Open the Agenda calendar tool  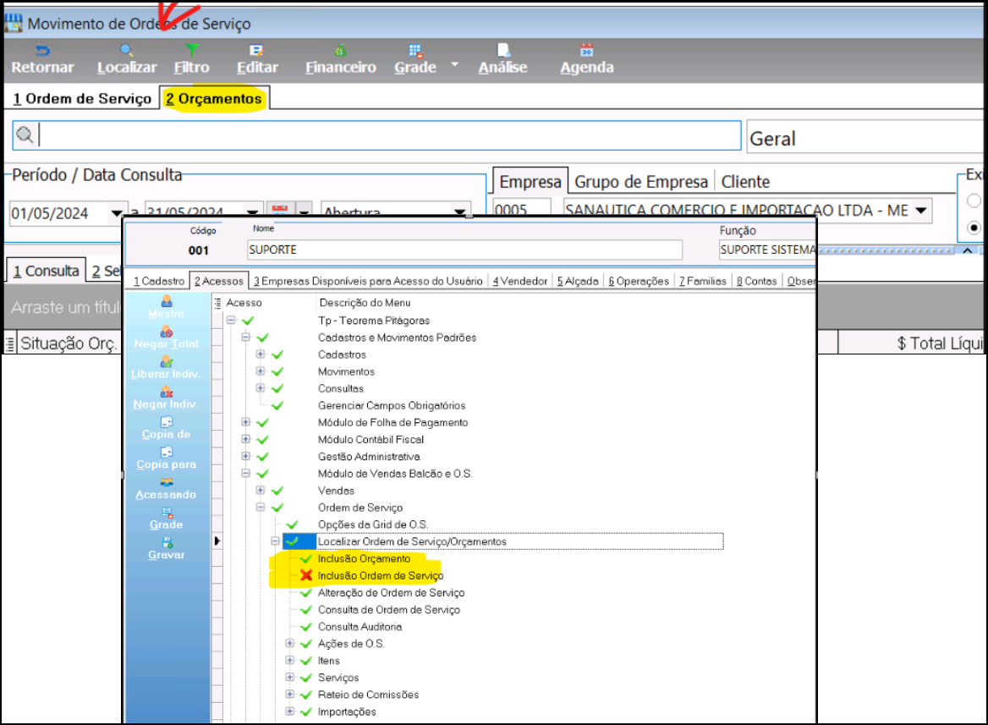587,60
